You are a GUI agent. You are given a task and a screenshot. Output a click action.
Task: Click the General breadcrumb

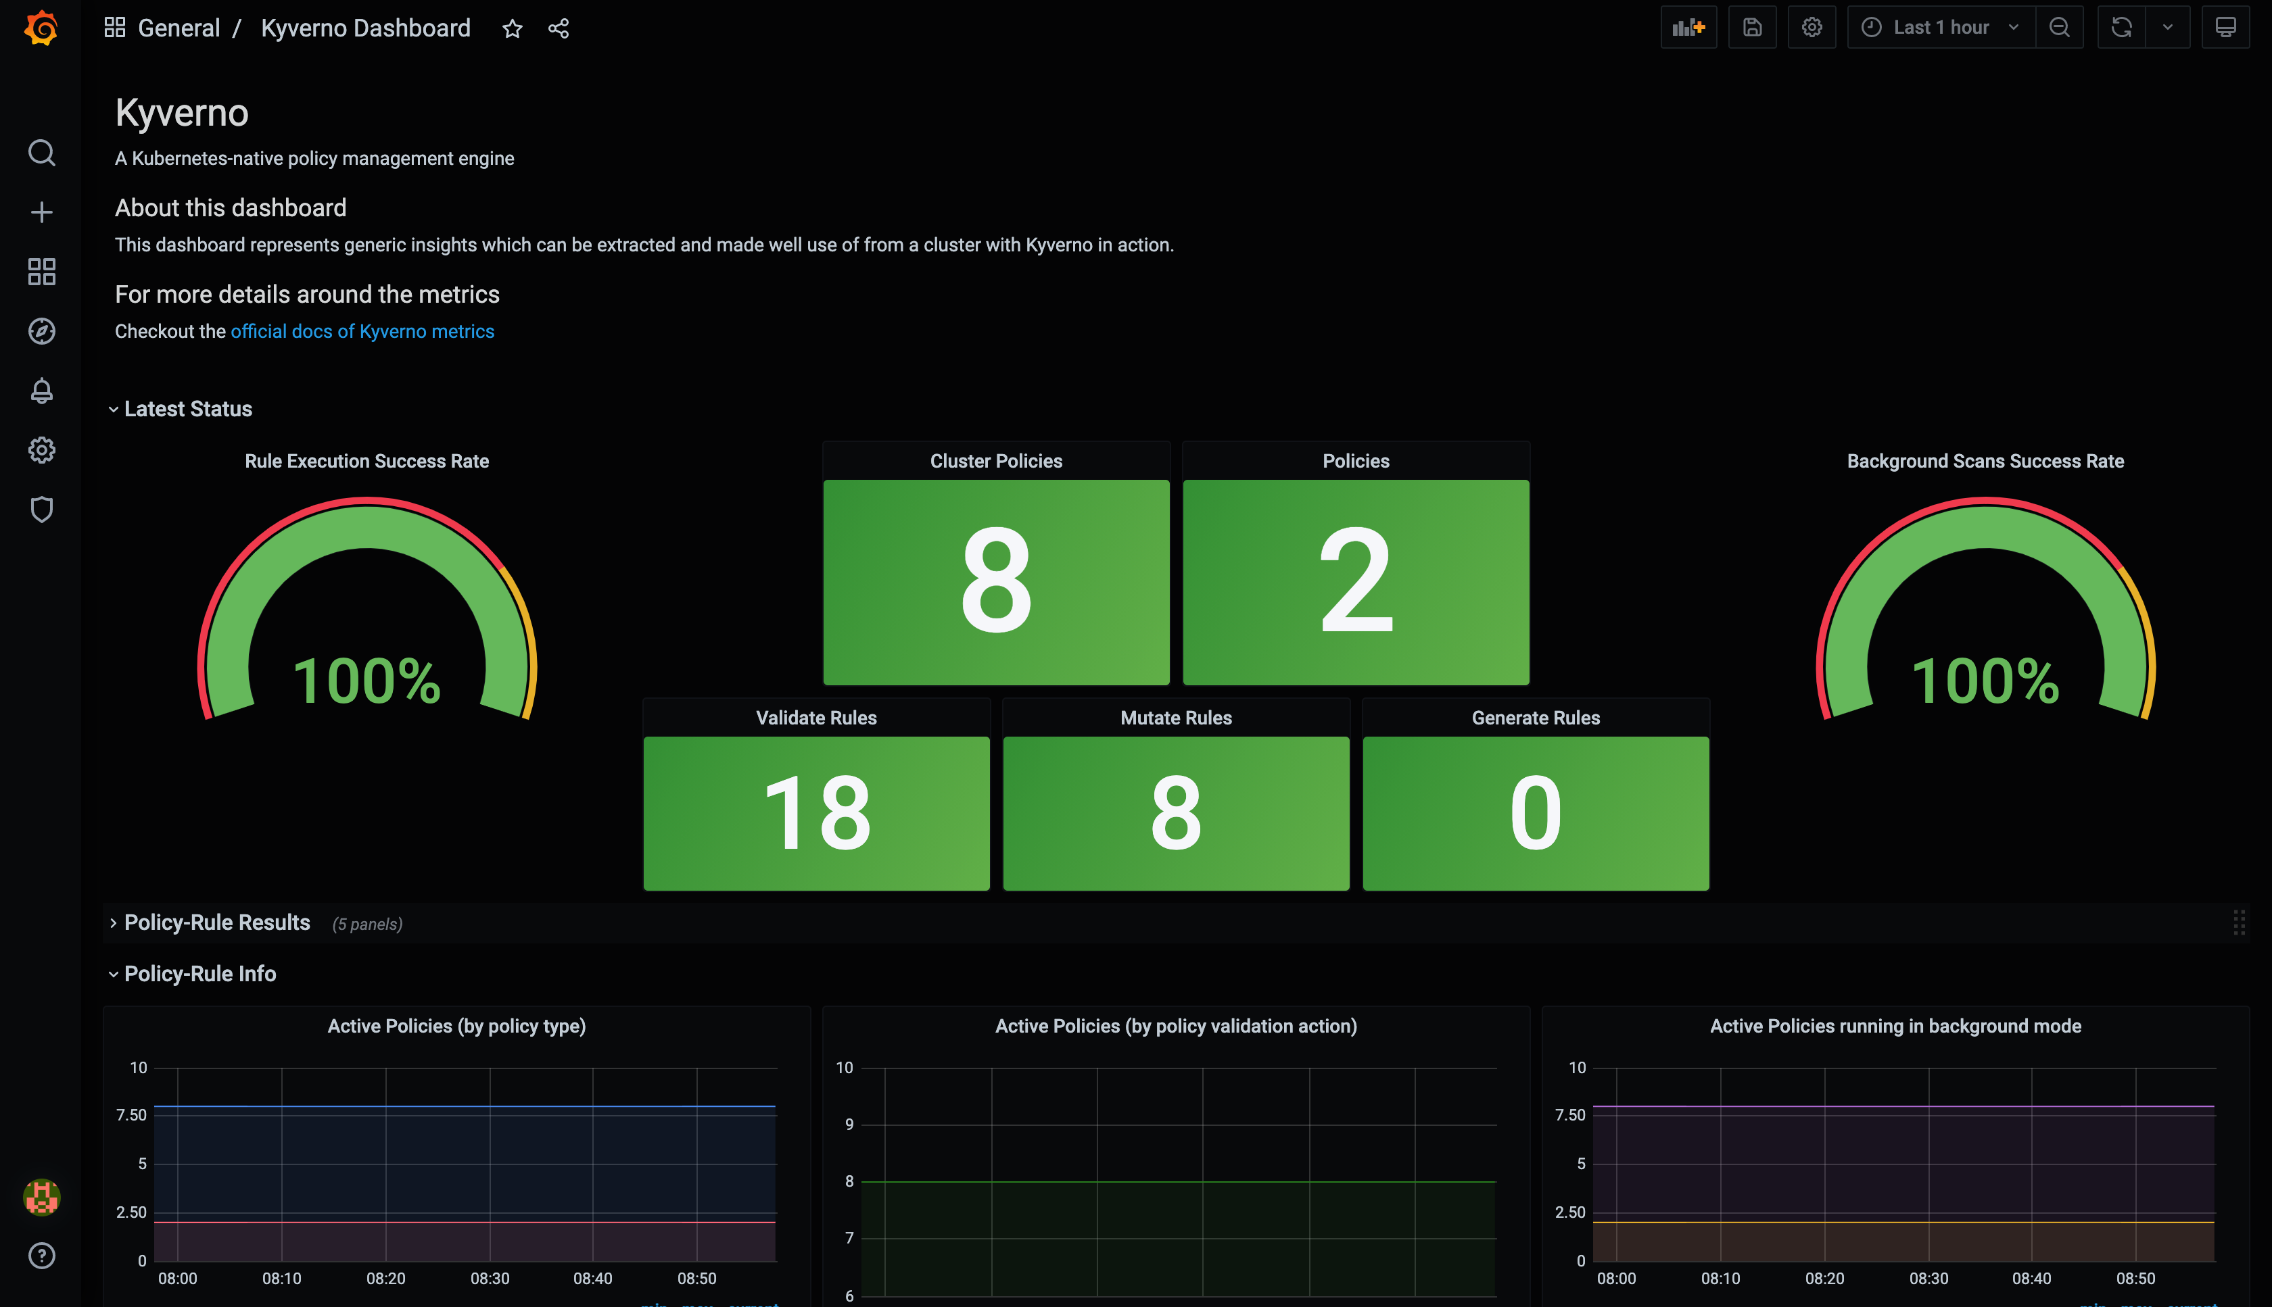point(179,28)
